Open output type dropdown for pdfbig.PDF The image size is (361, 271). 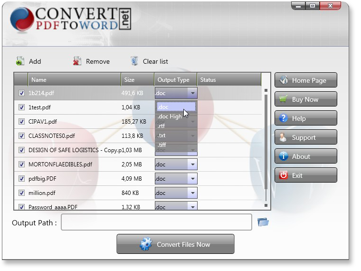tap(192, 179)
